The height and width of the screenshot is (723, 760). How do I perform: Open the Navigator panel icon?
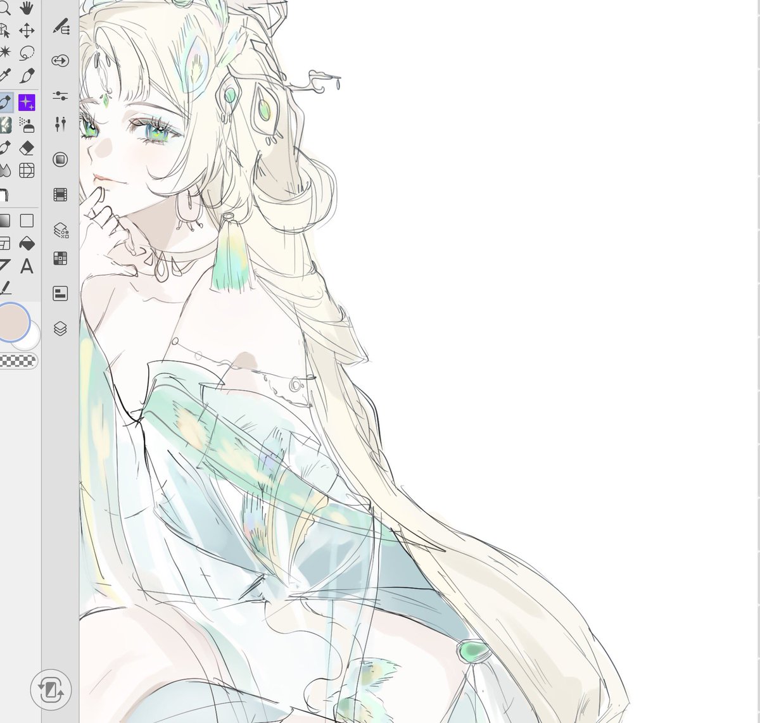point(60,293)
